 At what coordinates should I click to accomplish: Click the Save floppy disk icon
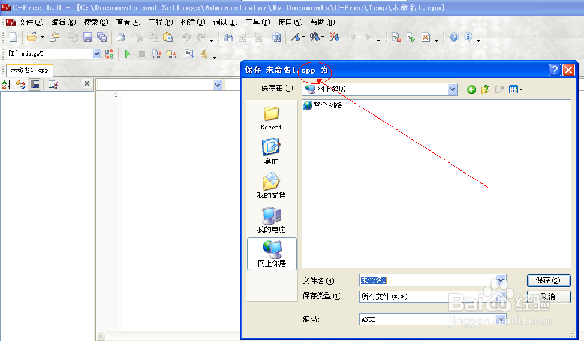pos(88,37)
